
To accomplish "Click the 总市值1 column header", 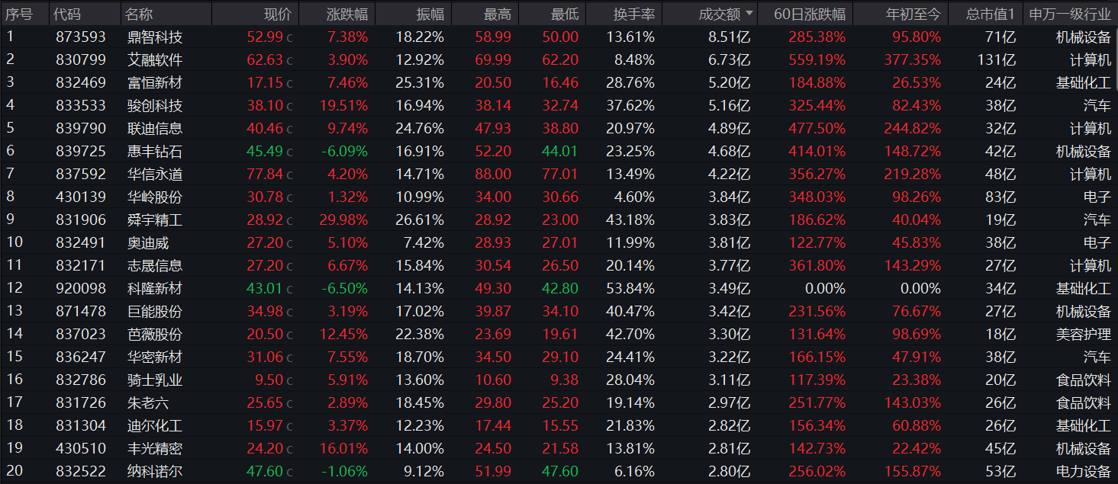I will 990,14.
